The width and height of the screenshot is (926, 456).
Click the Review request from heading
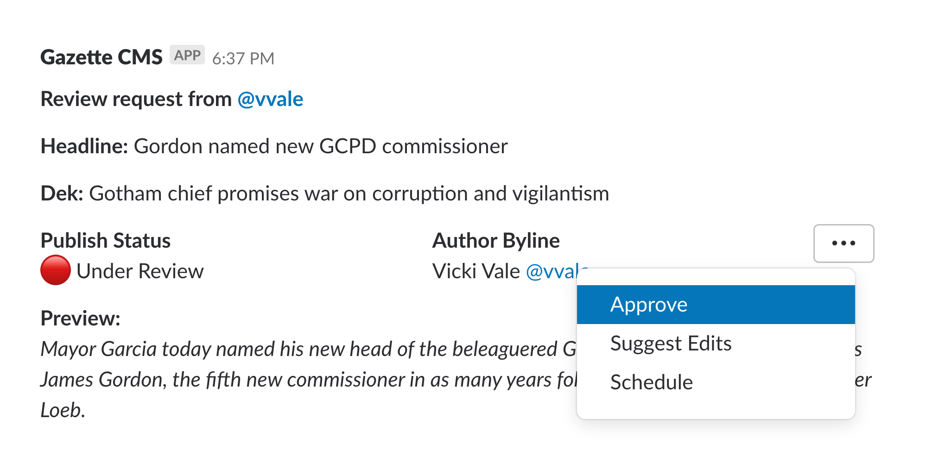pyautogui.click(x=136, y=99)
